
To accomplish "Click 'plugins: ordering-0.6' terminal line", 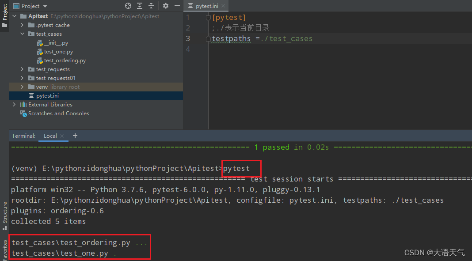I will [57, 211].
